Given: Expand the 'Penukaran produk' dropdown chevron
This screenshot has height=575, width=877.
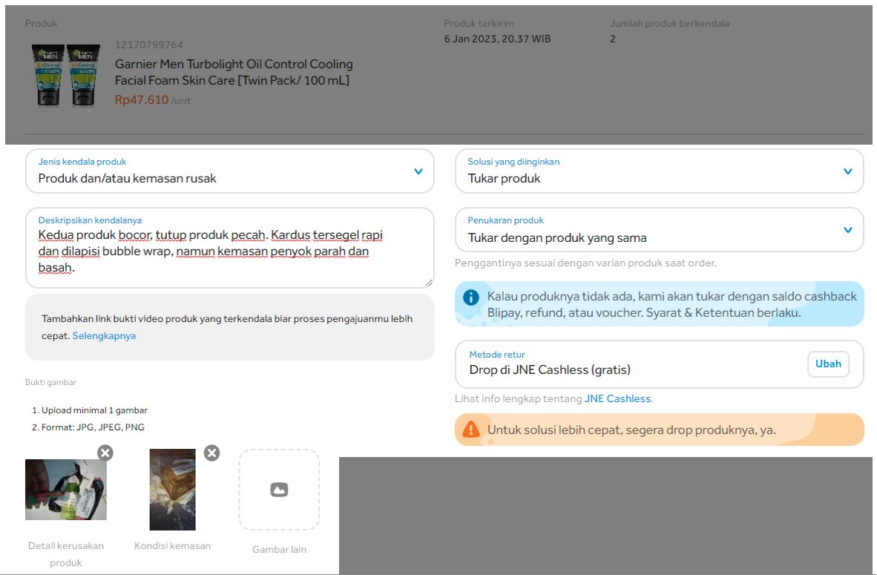Looking at the screenshot, I should [x=848, y=230].
